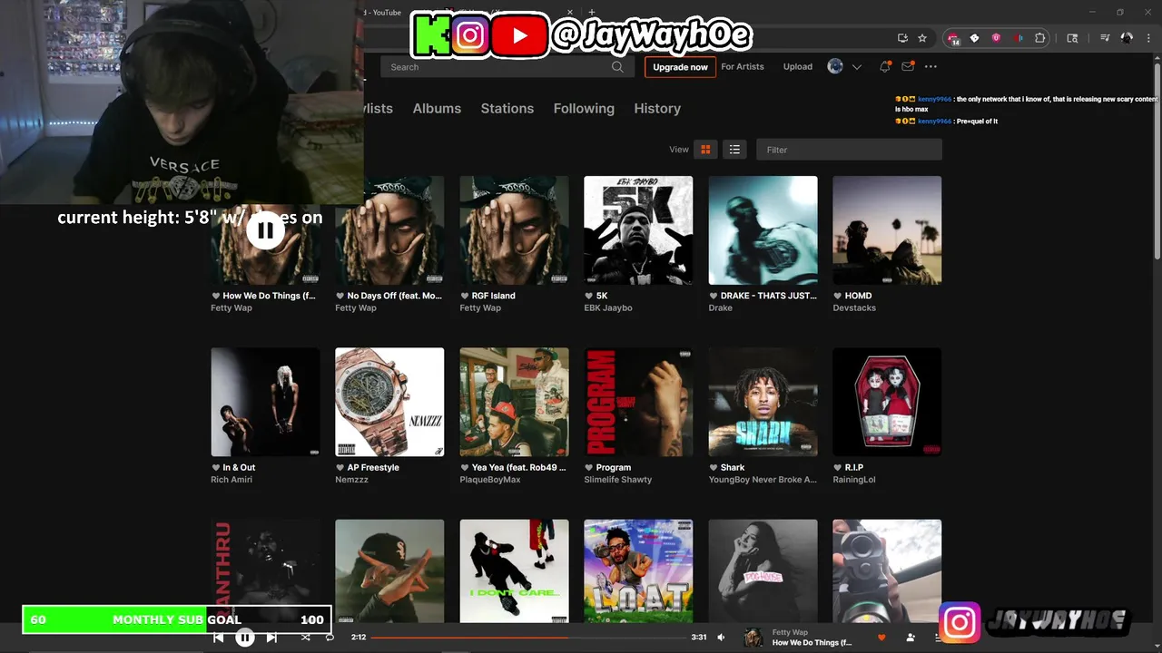Toggle repeat in the player bar
1162x653 pixels.
coord(330,638)
